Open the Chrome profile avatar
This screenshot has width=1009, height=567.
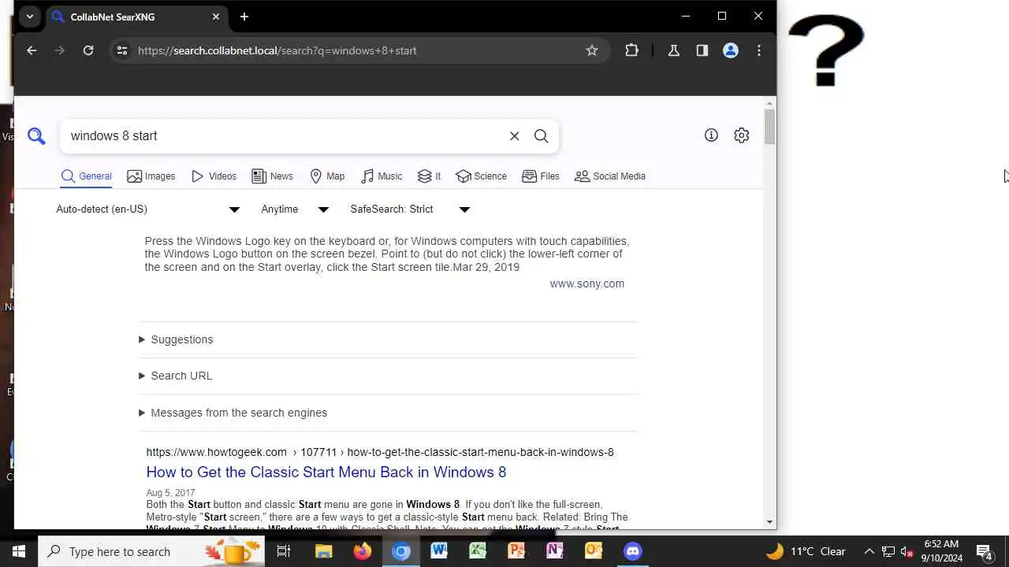tap(731, 50)
